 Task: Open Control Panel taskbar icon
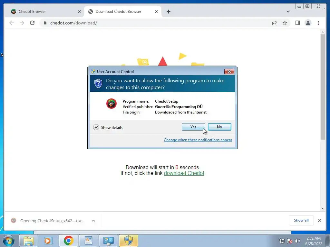pyautogui.click(x=108, y=241)
